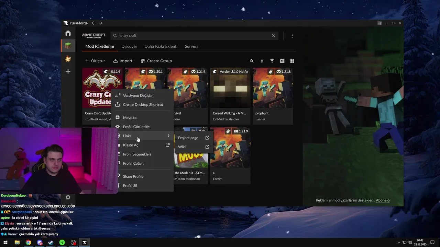Add a new game with the plus icon
440x247 pixels.
click(x=68, y=71)
